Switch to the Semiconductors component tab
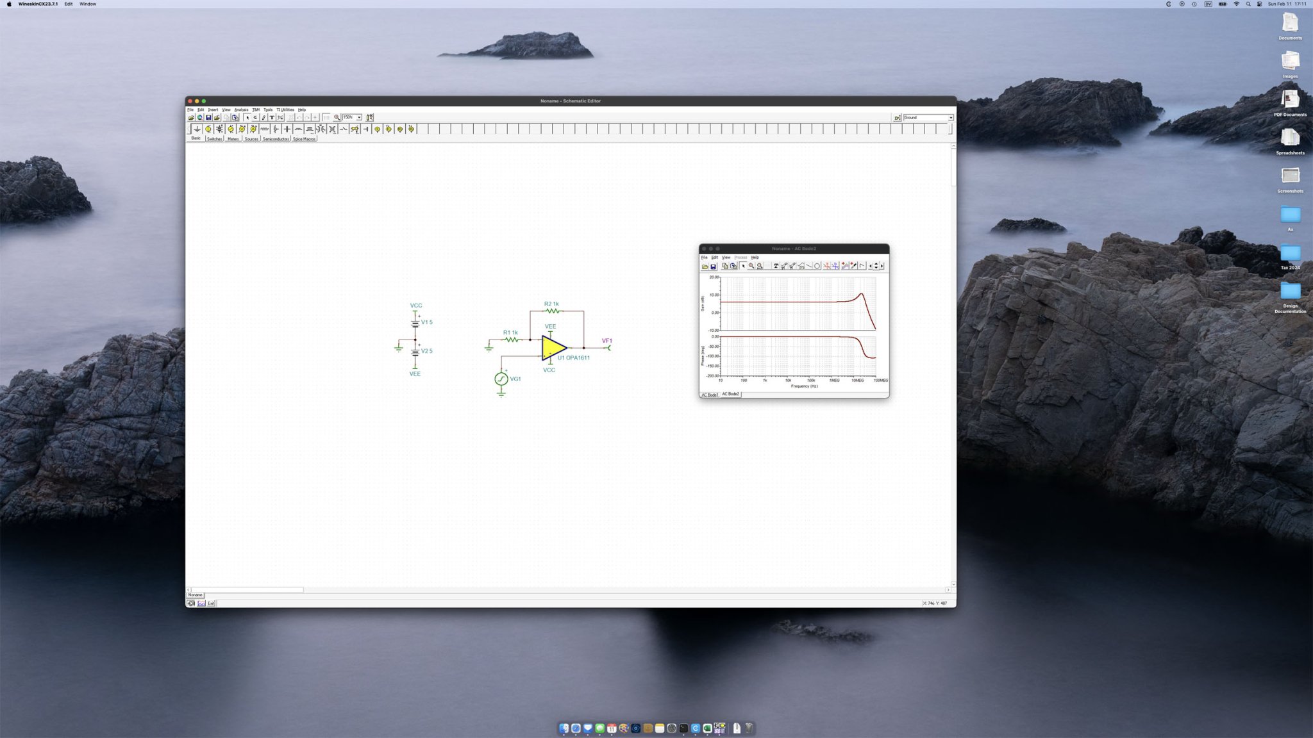Image resolution: width=1313 pixels, height=738 pixels. [x=276, y=138]
